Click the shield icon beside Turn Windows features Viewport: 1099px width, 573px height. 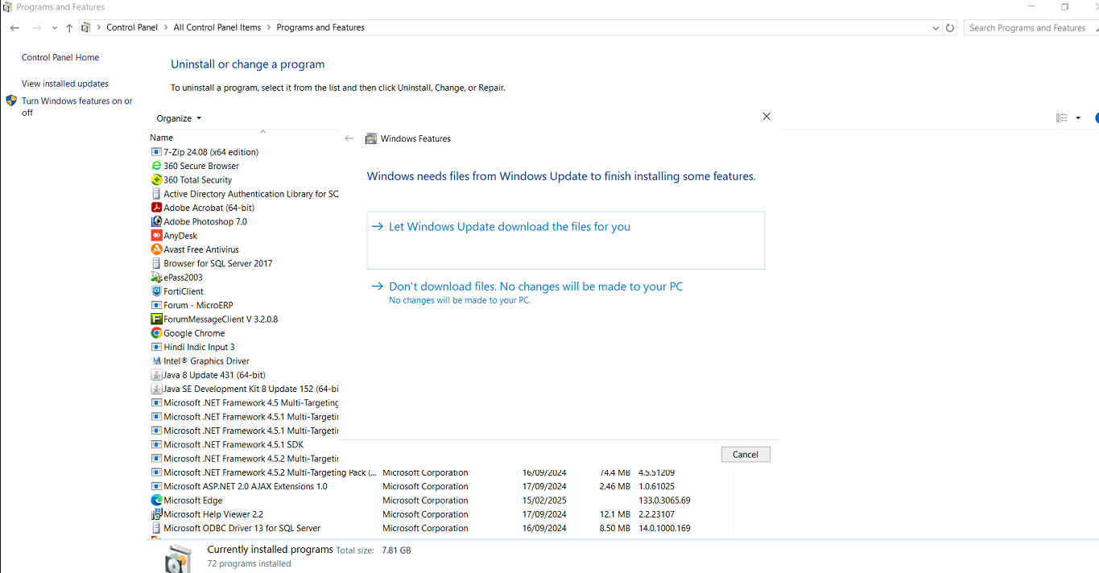tap(11, 101)
